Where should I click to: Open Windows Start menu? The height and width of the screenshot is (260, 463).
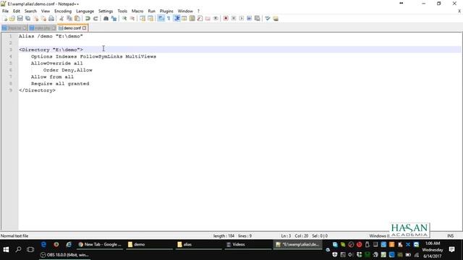click(x=6, y=249)
